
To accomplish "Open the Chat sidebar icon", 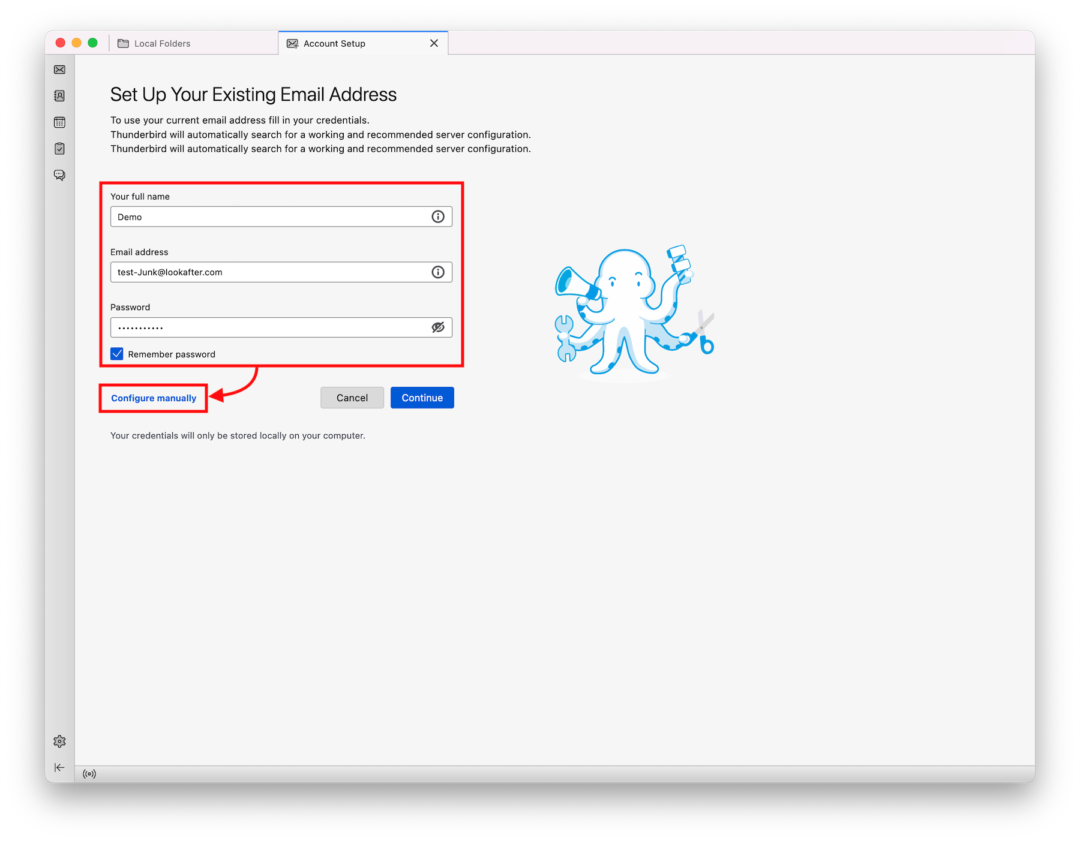I will point(59,175).
